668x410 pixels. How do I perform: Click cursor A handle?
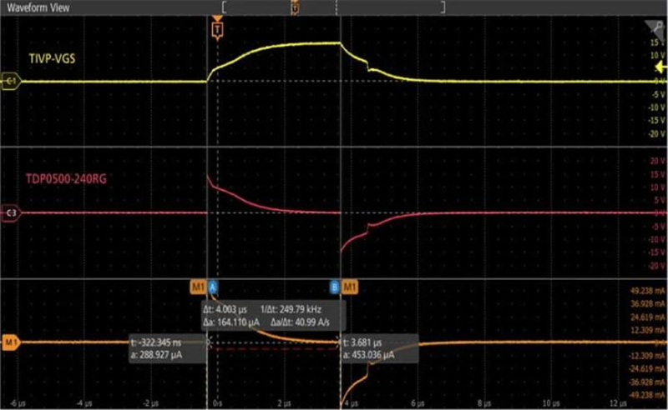tap(212, 287)
